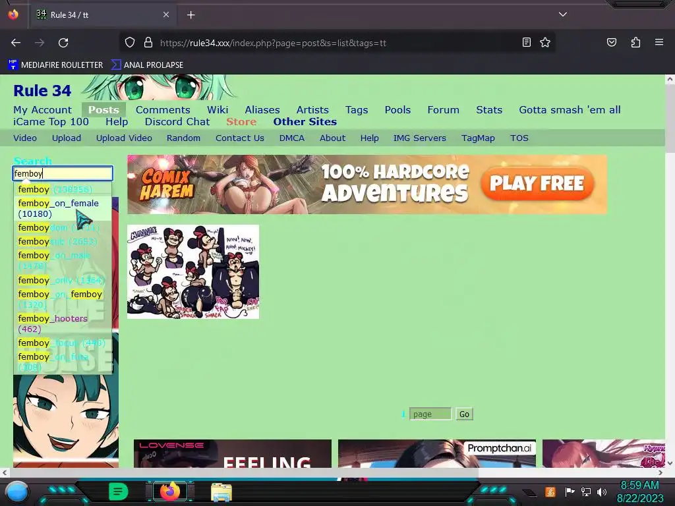The width and height of the screenshot is (675, 506).
Task: Choose the suggestion with count (462)
Action: tap(63, 323)
